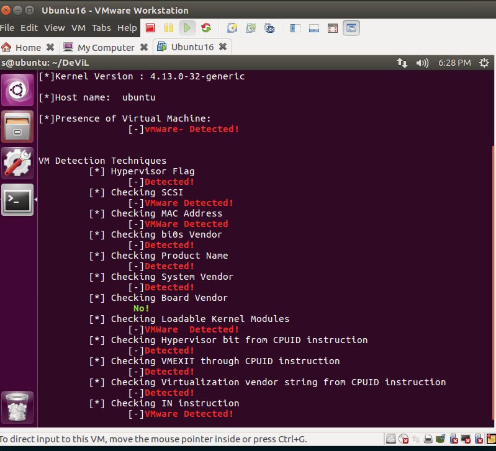This screenshot has width=496, height=451.
Task: Click the 6:28 PM clock indicator
Action: (x=454, y=63)
